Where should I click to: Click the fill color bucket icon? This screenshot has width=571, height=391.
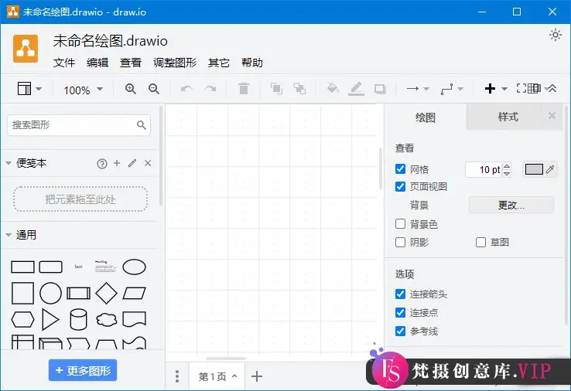[333, 88]
